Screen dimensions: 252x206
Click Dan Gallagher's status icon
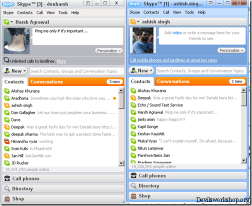[x=6, y=112]
